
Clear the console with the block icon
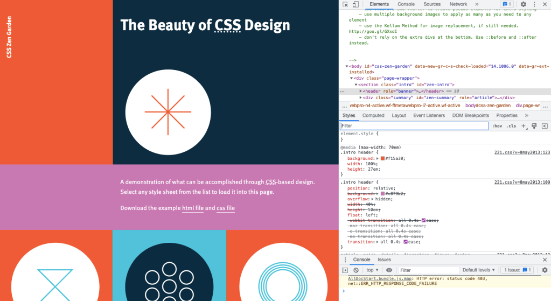356,270
